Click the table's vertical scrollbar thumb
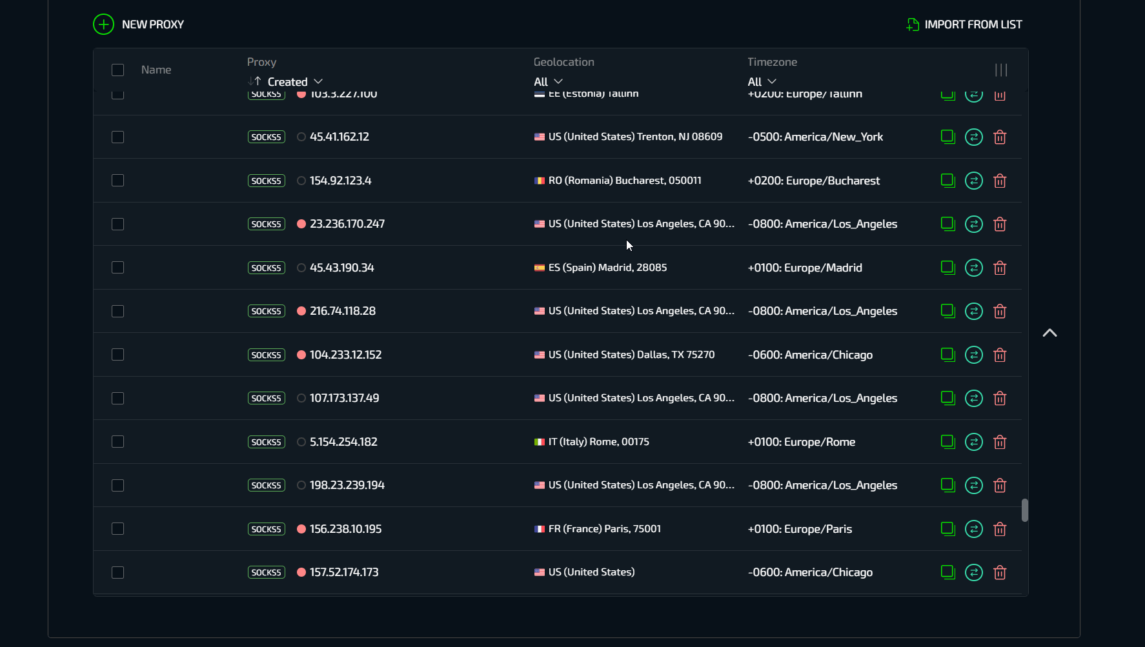This screenshot has height=647, width=1145. coord(1024,510)
